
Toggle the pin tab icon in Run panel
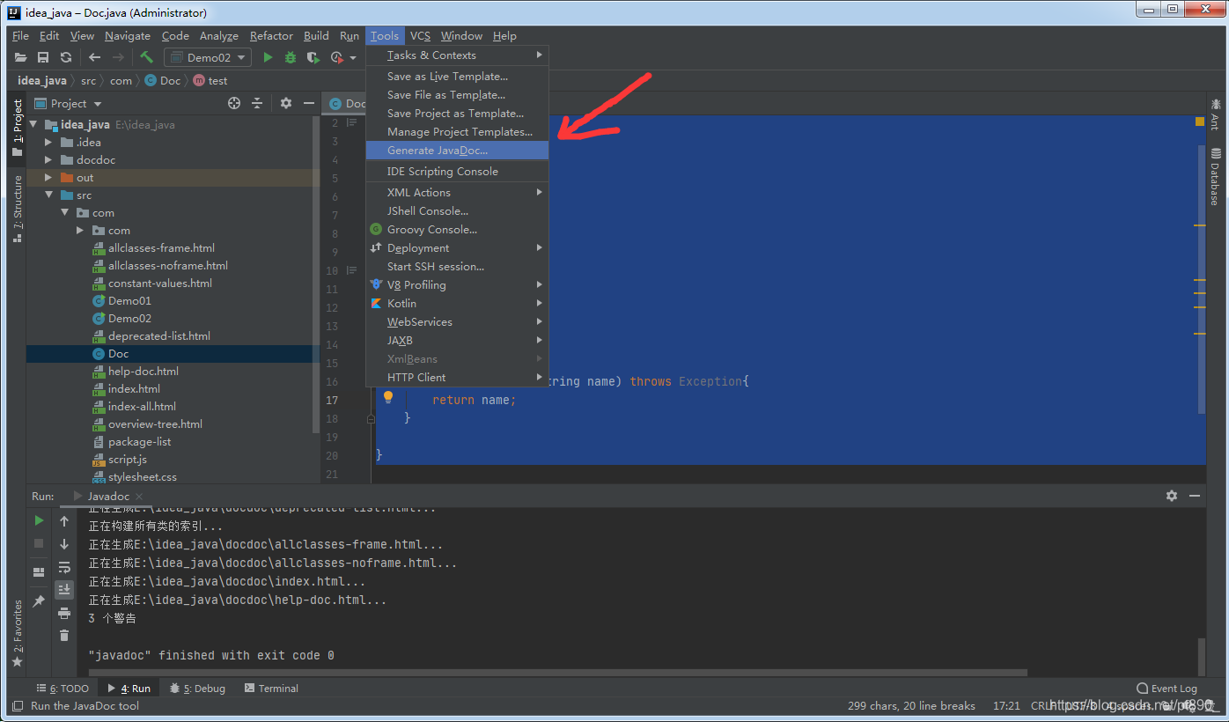(39, 600)
